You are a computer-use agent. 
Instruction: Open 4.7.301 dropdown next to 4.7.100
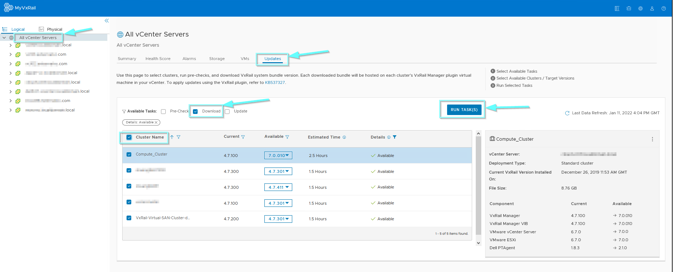coord(278,203)
